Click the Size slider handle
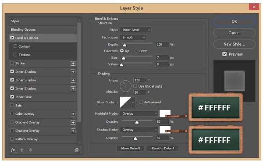The width and height of the screenshot is (263, 163). point(124,58)
